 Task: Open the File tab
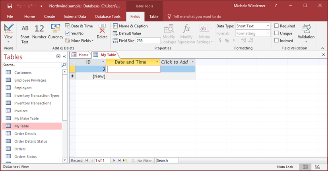tap(10, 17)
